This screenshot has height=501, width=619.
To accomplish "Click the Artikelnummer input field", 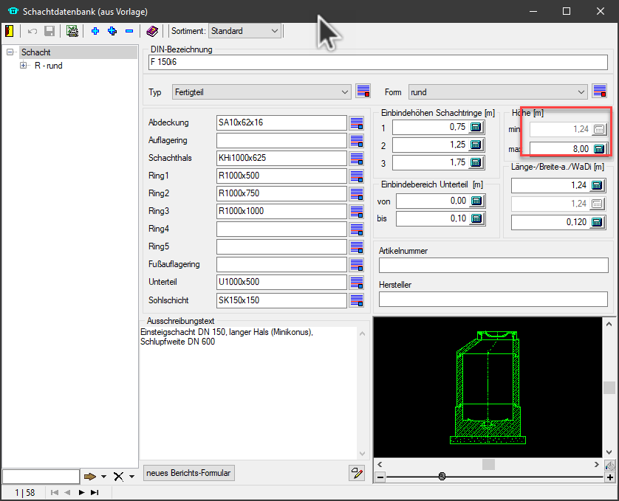I will coord(493,265).
